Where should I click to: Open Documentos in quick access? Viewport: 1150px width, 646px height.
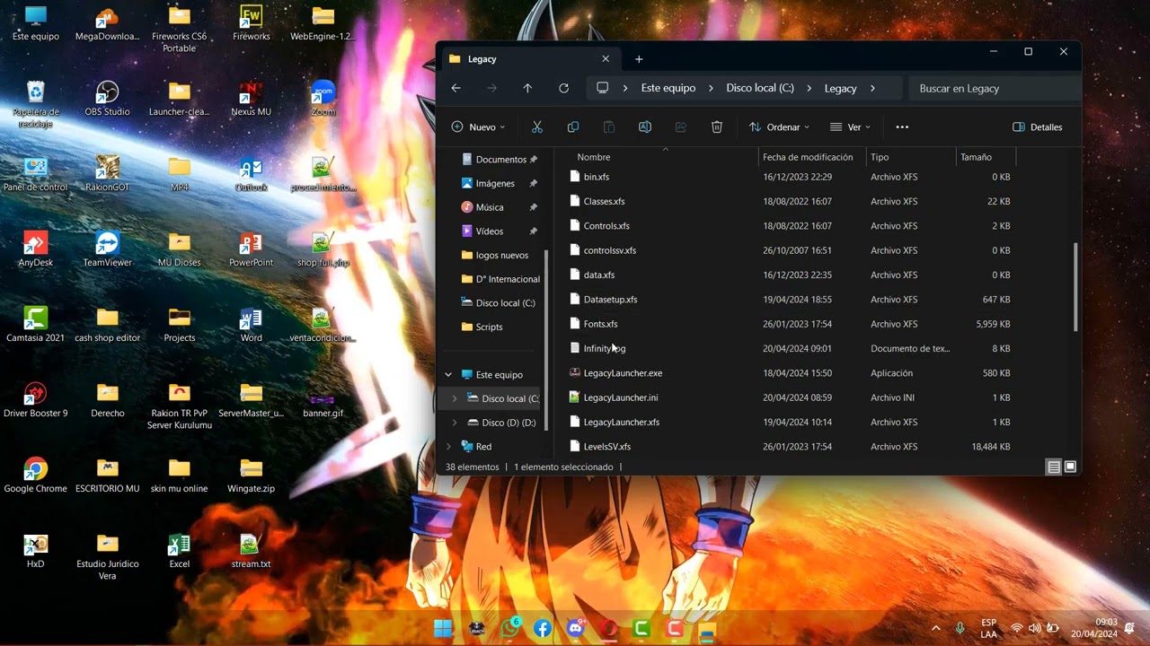pos(500,160)
